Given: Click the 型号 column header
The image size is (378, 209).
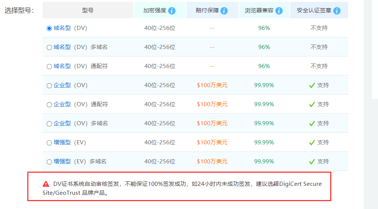Looking at the screenshot, I should click(x=88, y=10).
